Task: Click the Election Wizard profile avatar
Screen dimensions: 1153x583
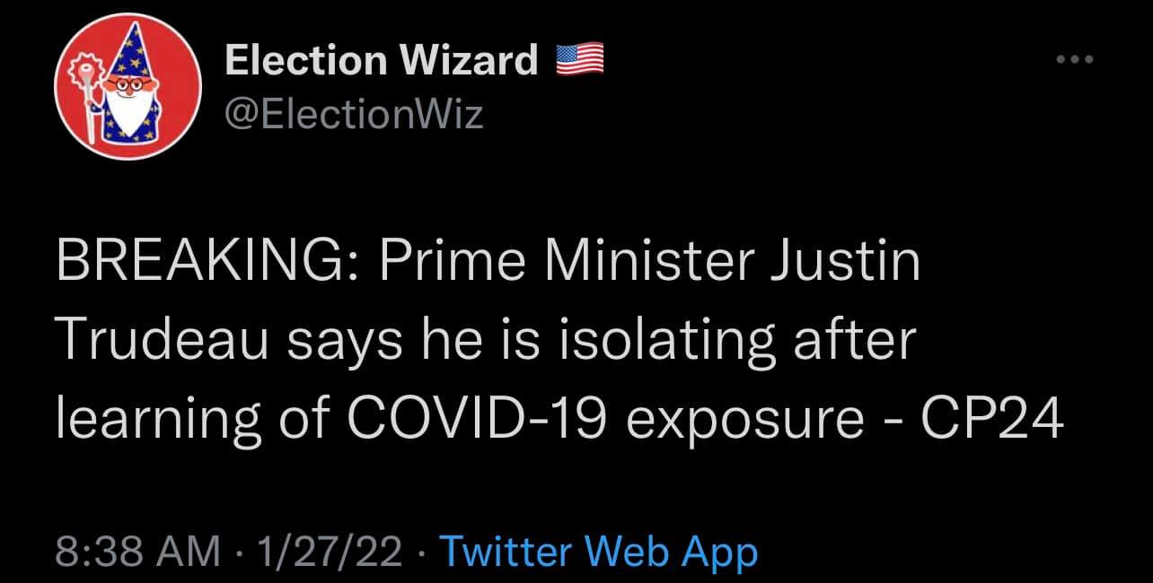Action: point(127,88)
